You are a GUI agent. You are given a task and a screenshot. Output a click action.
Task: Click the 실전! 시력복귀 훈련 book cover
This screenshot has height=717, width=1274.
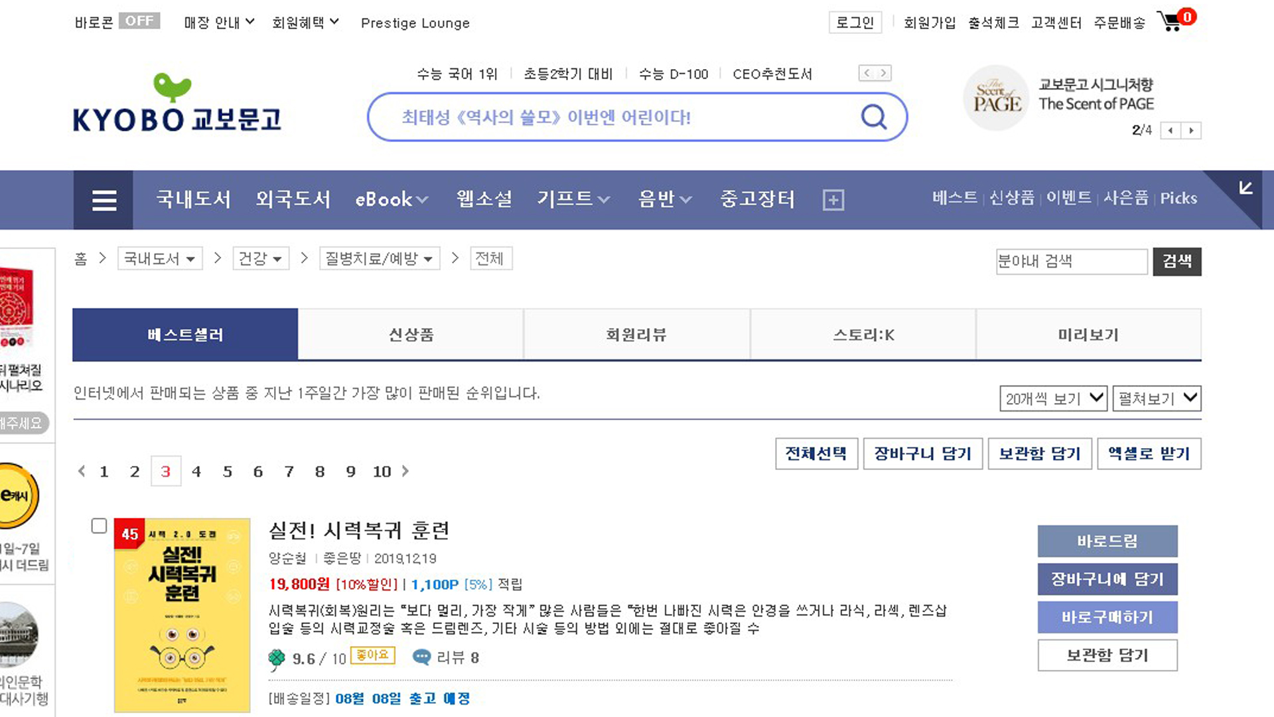182,615
